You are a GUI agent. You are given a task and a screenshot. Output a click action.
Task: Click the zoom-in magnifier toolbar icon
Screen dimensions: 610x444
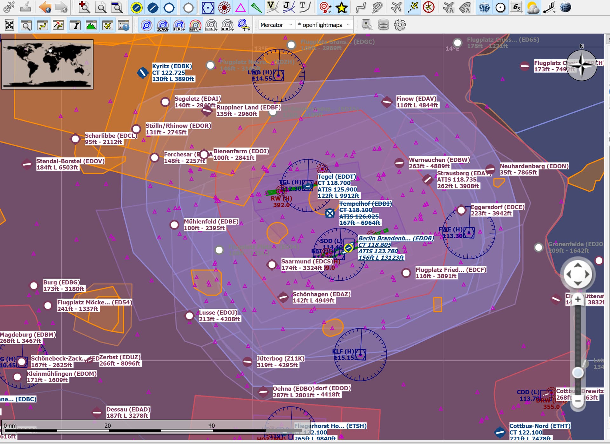point(84,7)
